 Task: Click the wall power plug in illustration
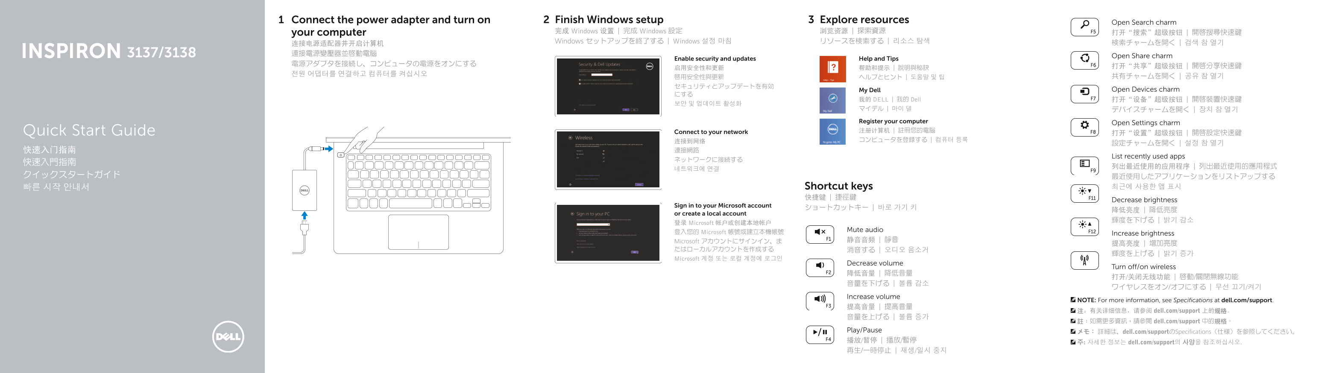pyautogui.click(x=304, y=228)
